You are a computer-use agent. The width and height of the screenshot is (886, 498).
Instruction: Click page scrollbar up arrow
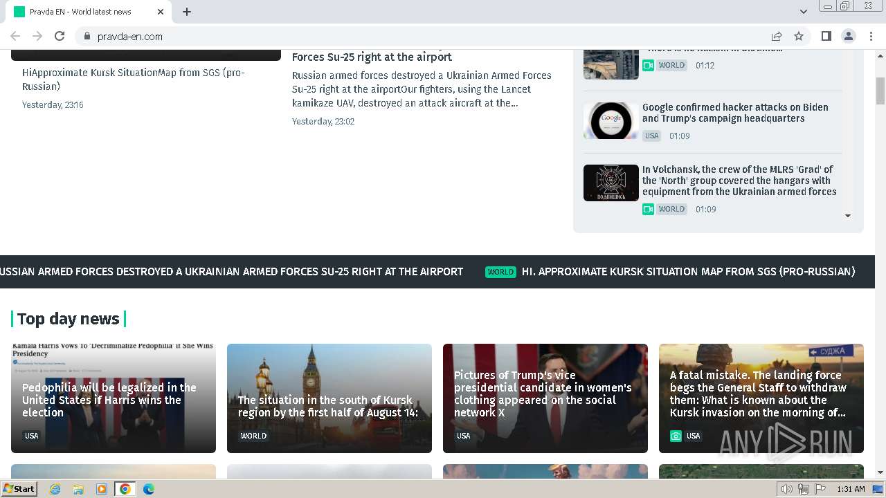tap(880, 55)
